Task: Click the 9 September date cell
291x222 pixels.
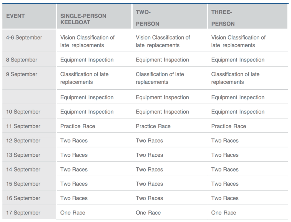Action: pyautogui.click(x=22, y=74)
